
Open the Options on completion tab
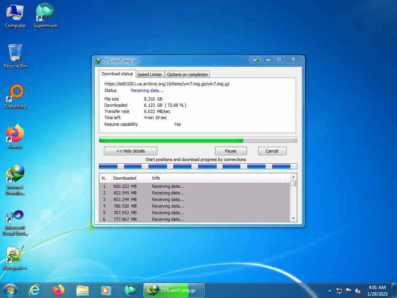coord(187,74)
